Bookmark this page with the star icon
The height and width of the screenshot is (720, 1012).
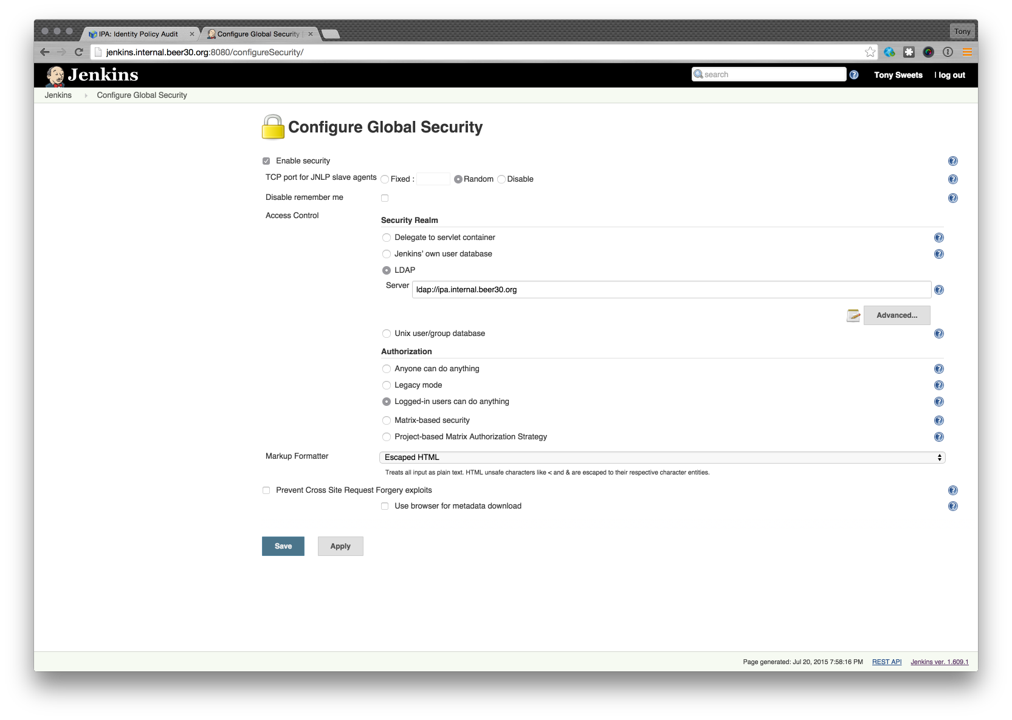click(870, 52)
